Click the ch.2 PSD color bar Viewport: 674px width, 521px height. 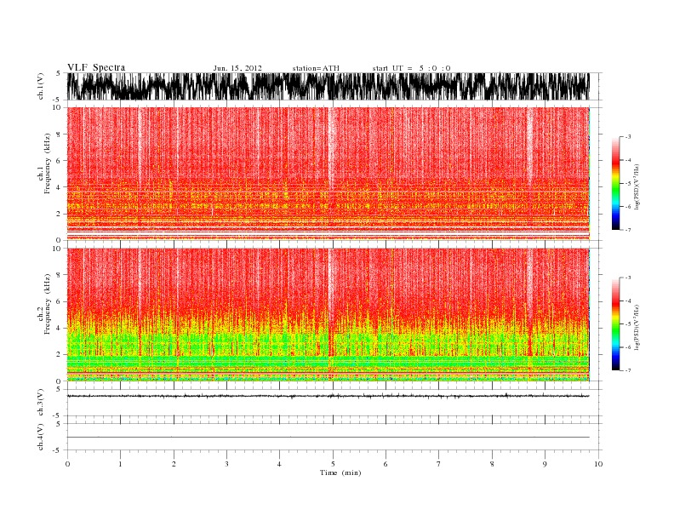(615, 323)
